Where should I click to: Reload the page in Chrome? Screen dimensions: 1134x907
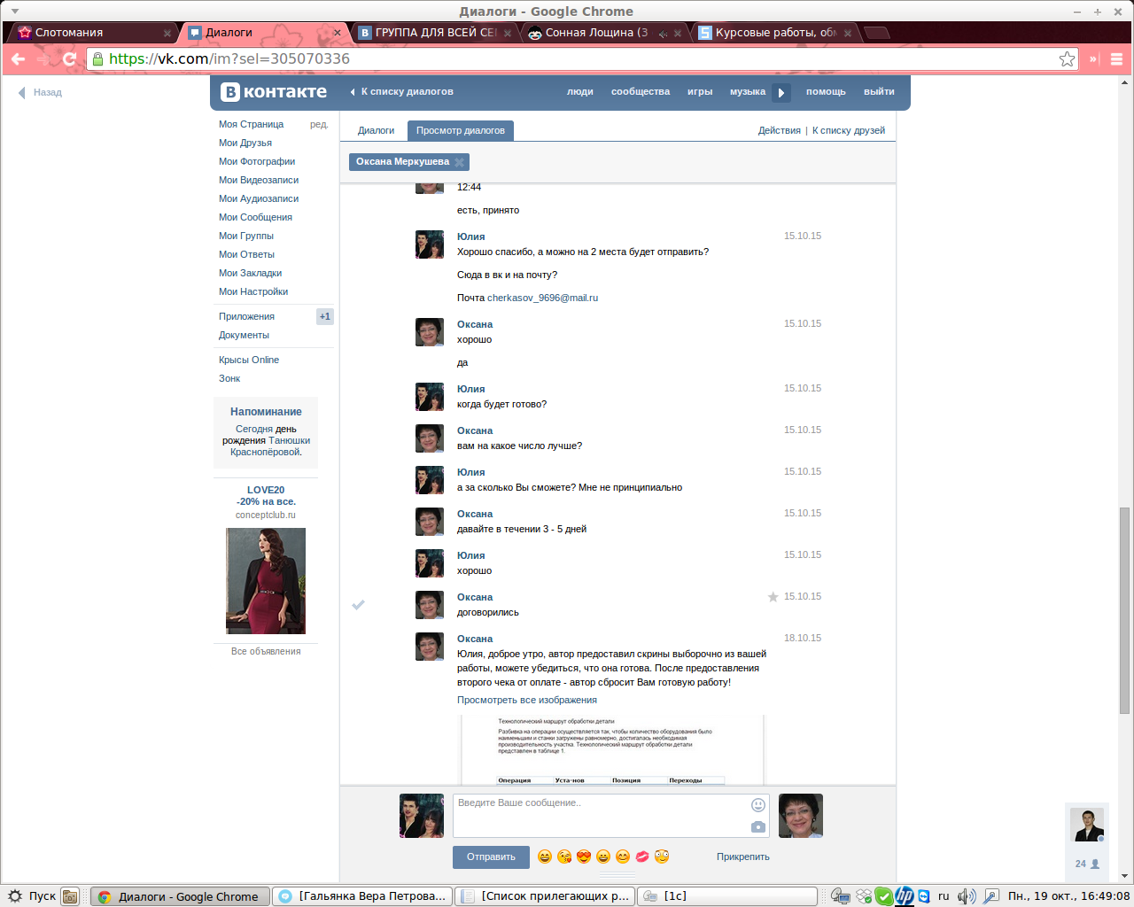point(70,59)
